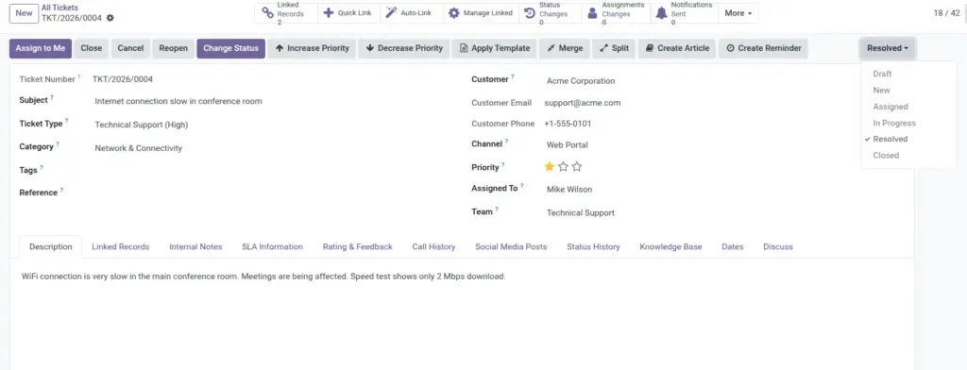View Status Changes history icon
This screenshot has width=967, height=370.
(529, 13)
